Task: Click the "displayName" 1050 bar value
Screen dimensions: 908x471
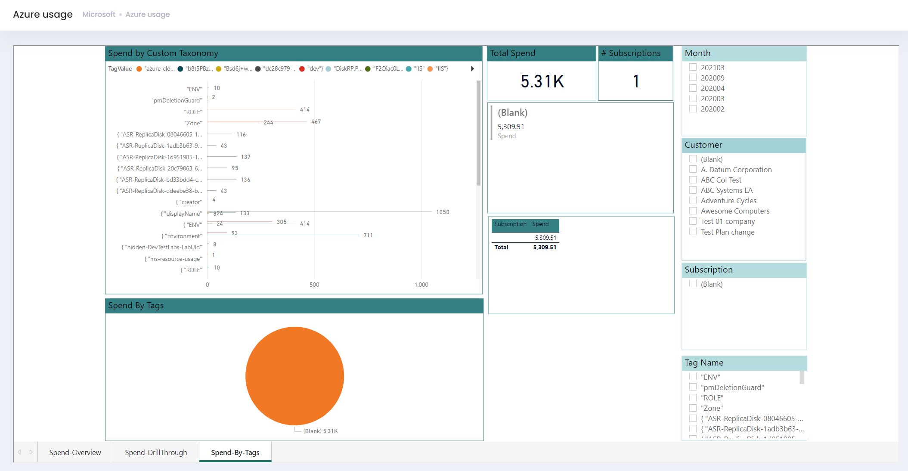Action: click(x=443, y=212)
